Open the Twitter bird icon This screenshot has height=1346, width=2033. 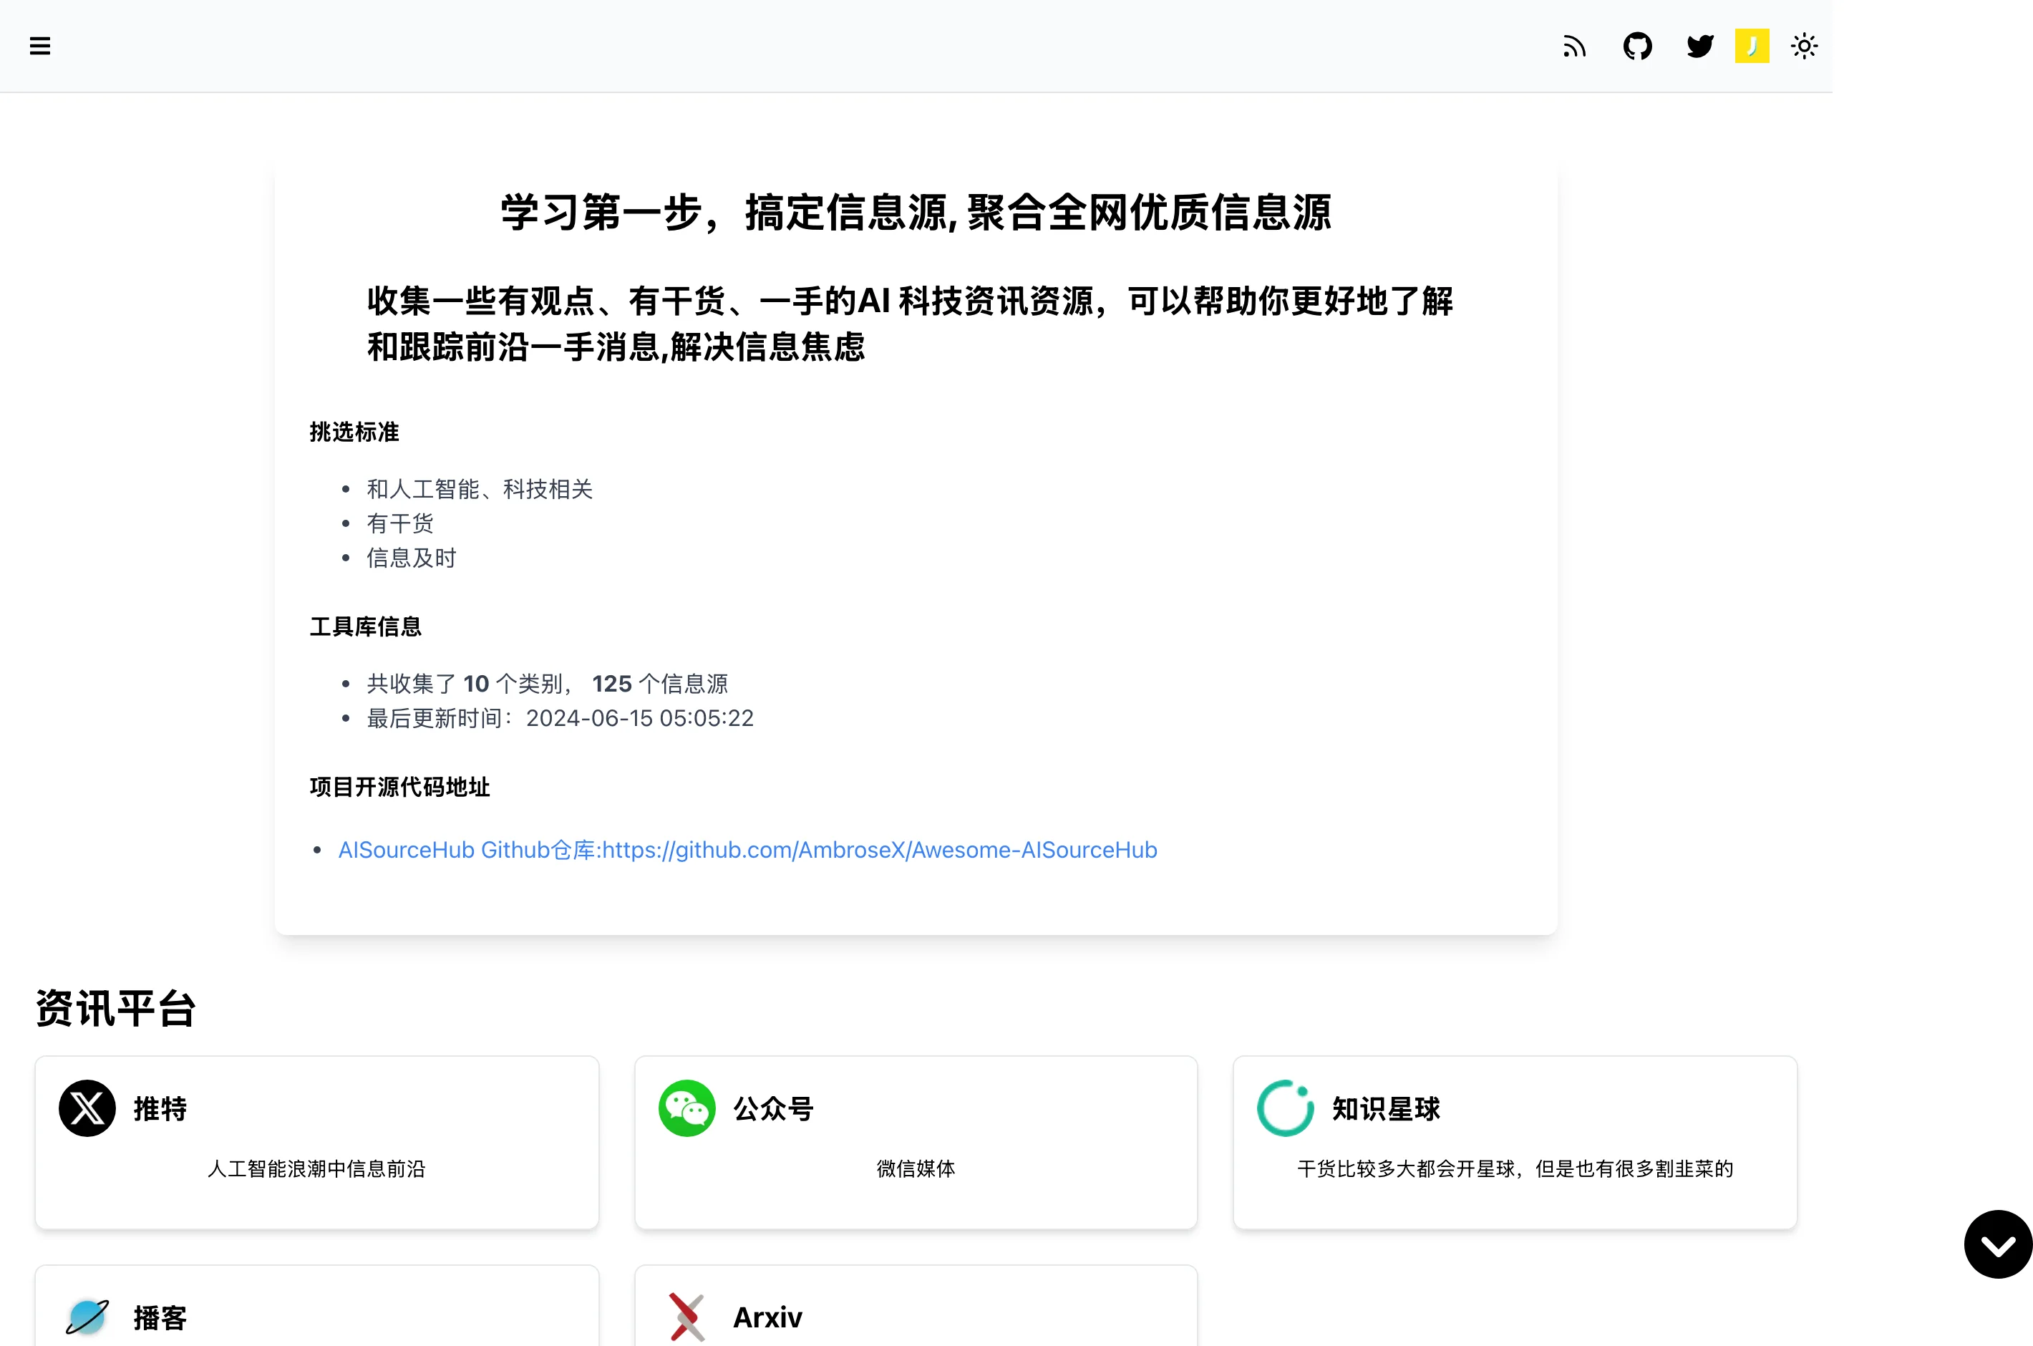click(x=1699, y=46)
